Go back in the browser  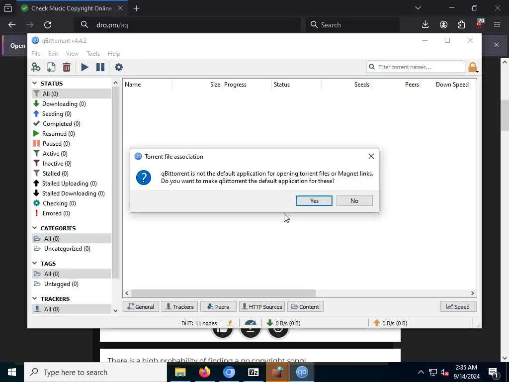click(x=12, y=25)
